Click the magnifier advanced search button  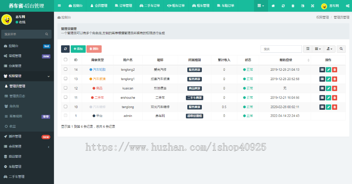[341, 49]
